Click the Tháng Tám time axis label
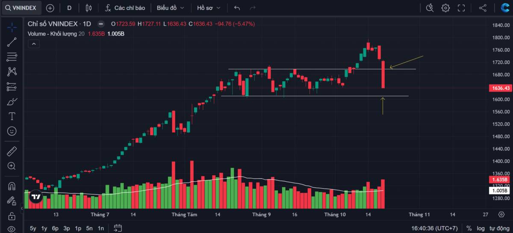 click(183, 214)
